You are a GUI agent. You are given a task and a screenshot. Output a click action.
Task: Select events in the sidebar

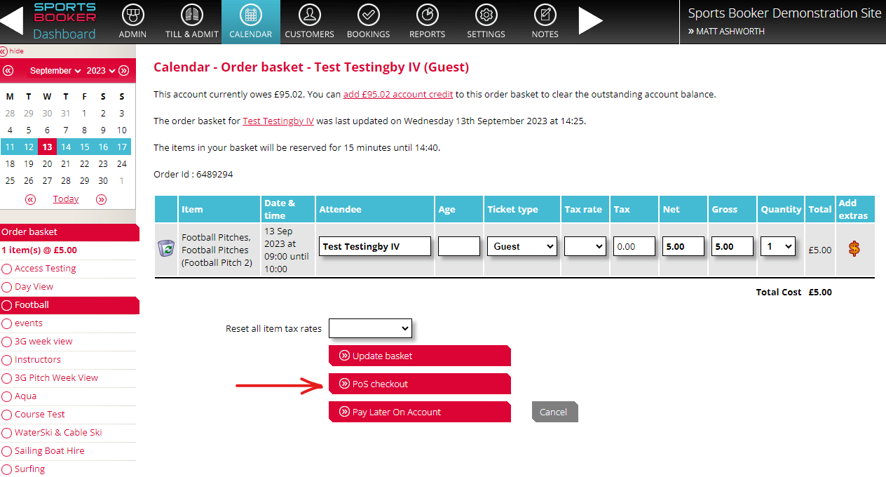[x=28, y=323]
